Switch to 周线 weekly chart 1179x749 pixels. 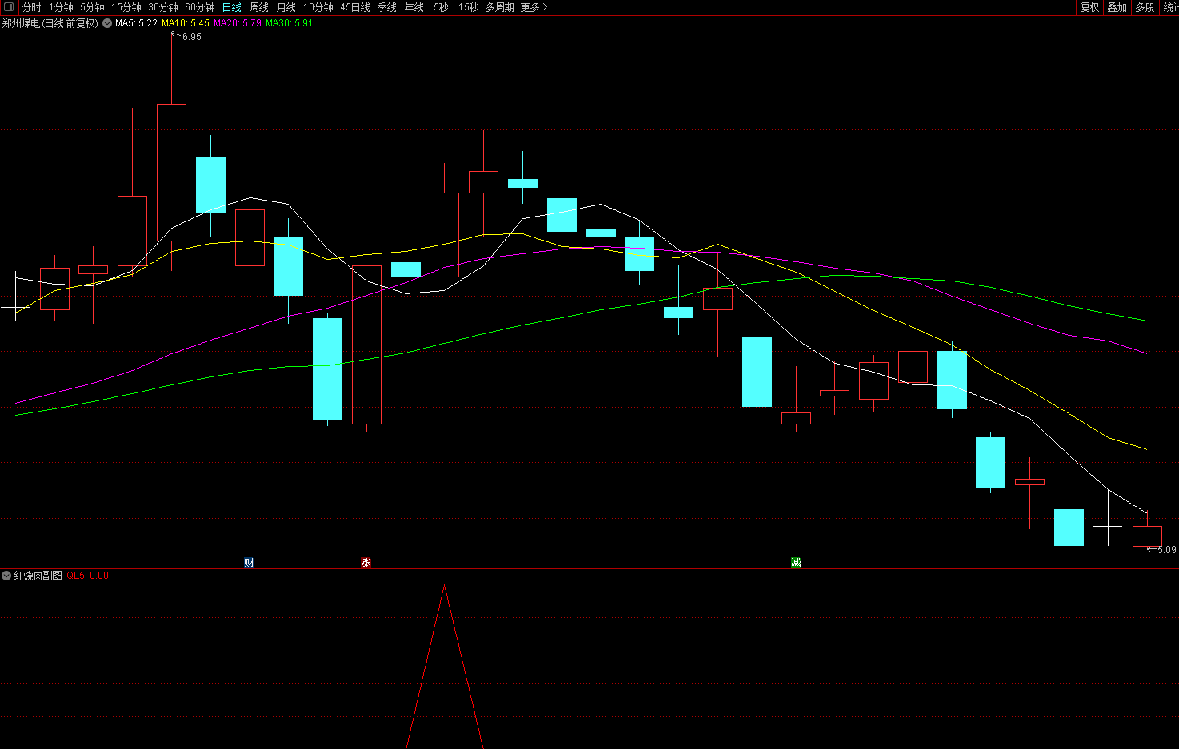(x=259, y=7)
